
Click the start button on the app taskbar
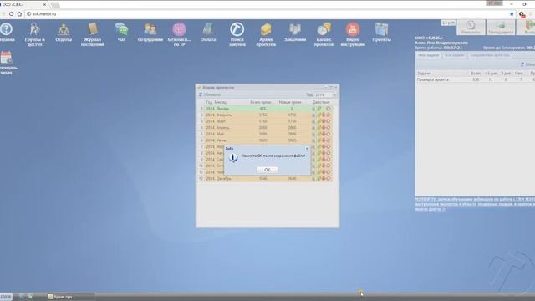pyautogui.click(x=6, y=297)
